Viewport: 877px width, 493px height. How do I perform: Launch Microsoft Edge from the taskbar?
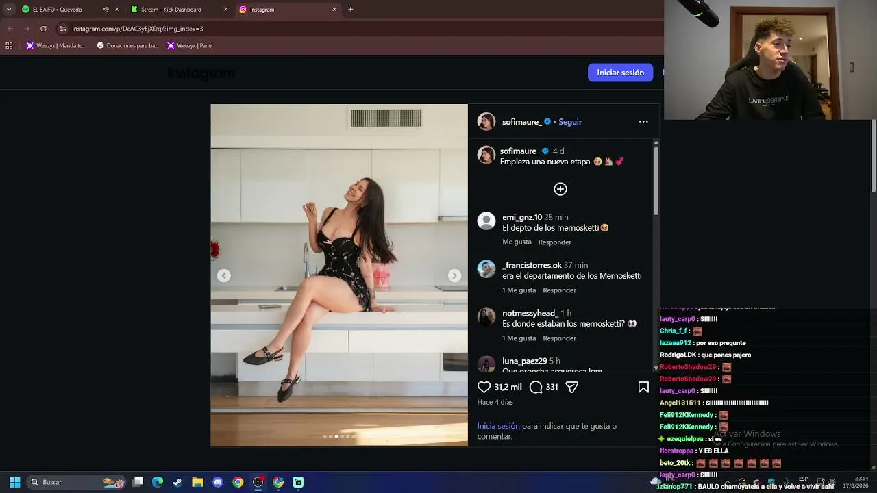pyautogui.click(x=158, y=482)
